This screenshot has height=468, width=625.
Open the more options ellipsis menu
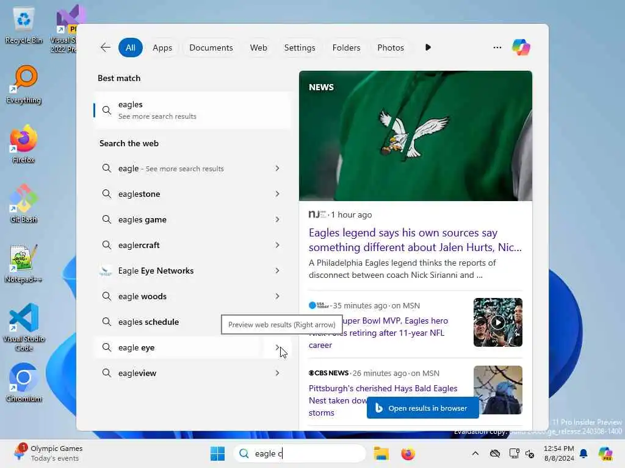pos(497,48)
